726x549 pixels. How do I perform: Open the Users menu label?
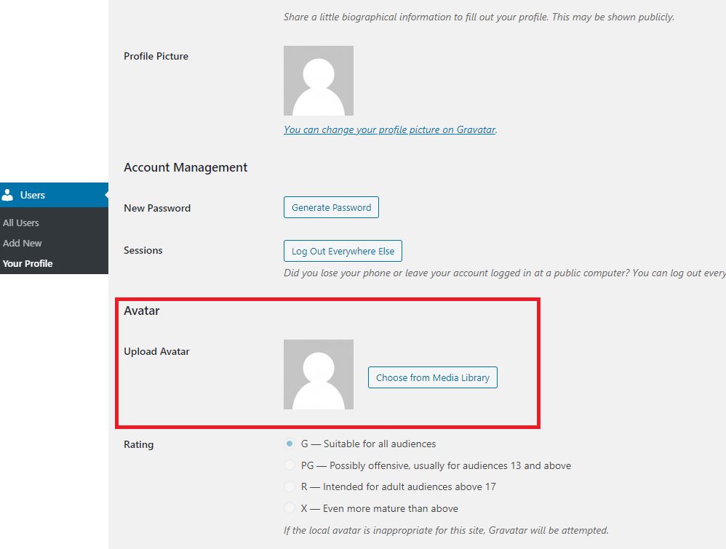pyautogui.click(x=33, y=195)
